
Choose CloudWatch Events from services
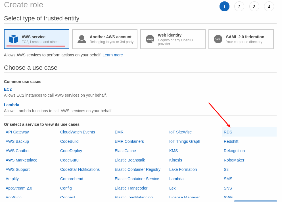[78, 132]
